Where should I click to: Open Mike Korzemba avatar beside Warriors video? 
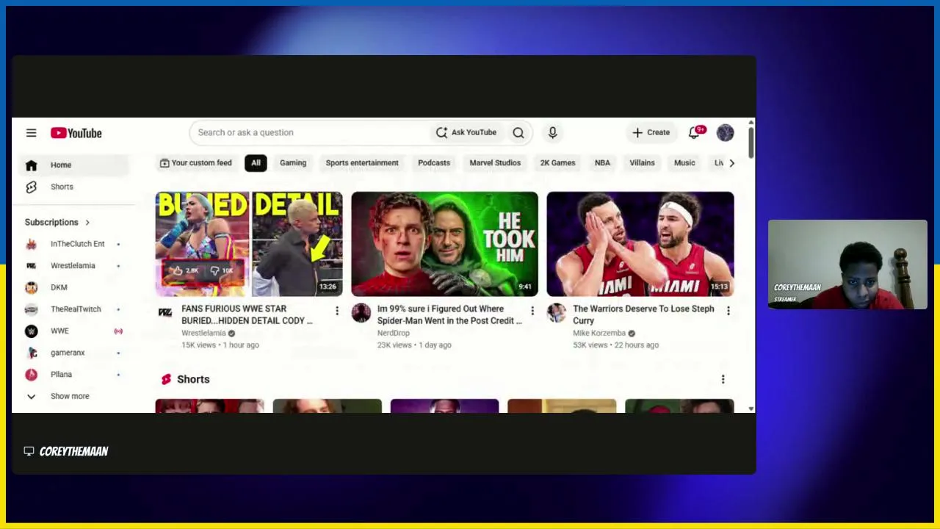coord(556,313)
